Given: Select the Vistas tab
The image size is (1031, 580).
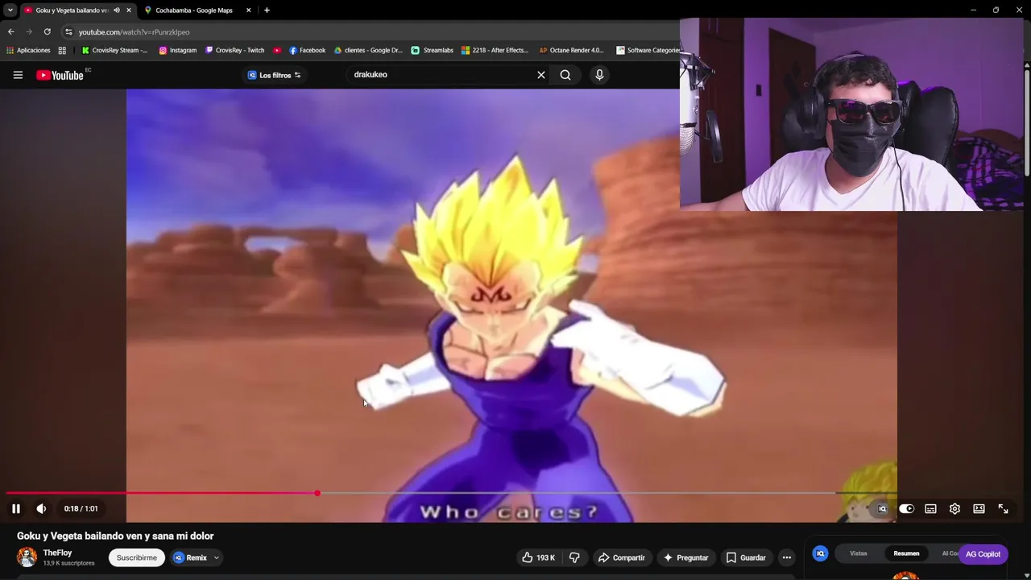Looking at the screenshot, I should click(859, 553).
